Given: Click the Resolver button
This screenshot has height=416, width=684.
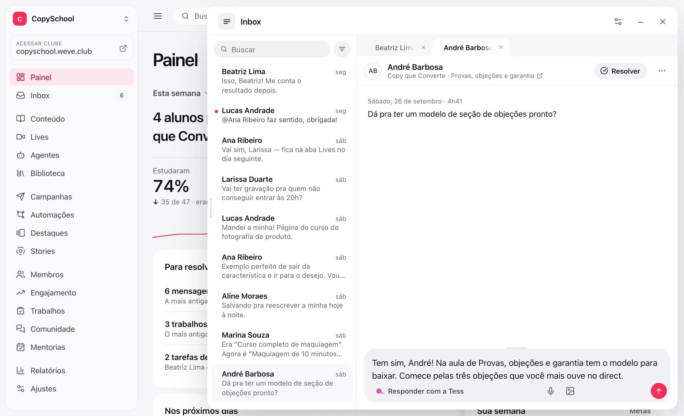Looking at the screenshot, I should click(620, 71).
